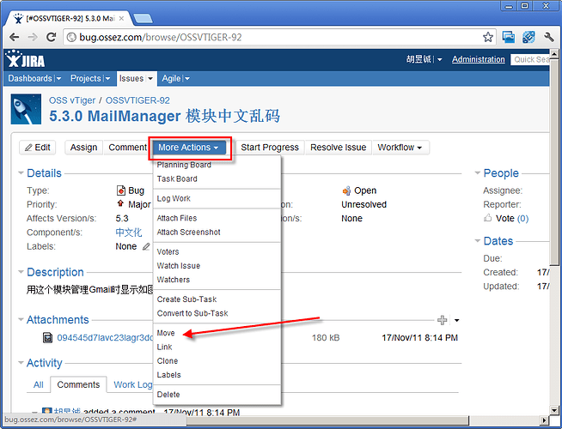Choose Convert to Sub-Task menu item
This screenshot has width=562, height=429.
(x=217, y=313)
